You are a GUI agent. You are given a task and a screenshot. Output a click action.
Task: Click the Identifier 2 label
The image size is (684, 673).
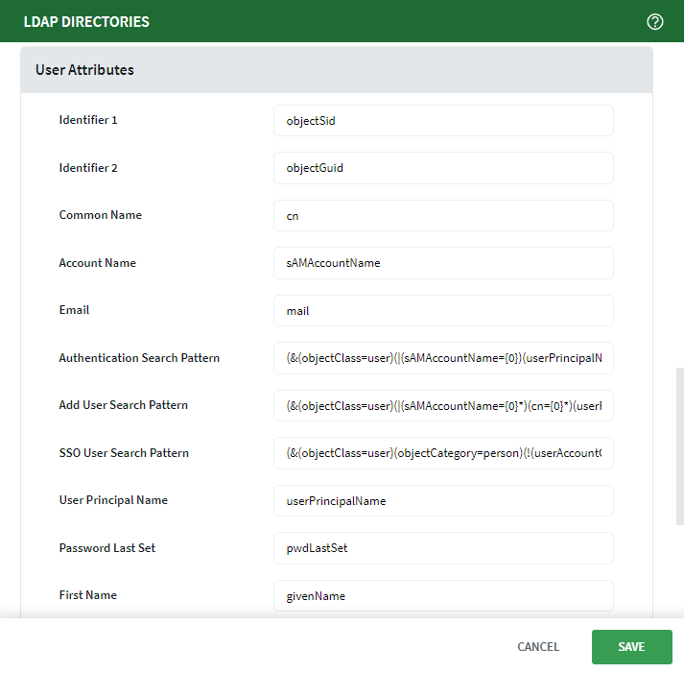point(88,168)
